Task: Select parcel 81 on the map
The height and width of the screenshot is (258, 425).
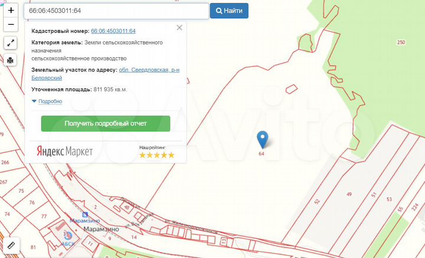Action: [33, 247]
